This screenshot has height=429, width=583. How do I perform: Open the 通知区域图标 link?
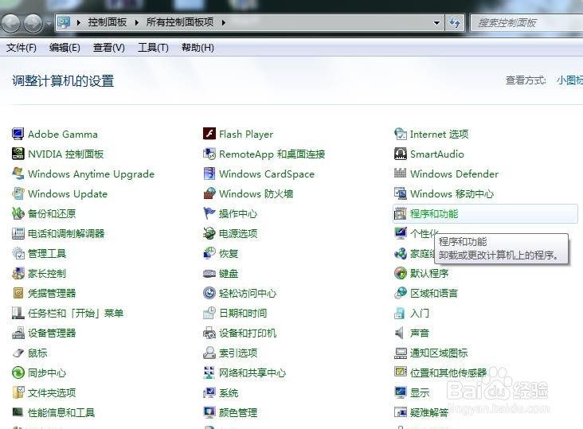pos(439,353)
